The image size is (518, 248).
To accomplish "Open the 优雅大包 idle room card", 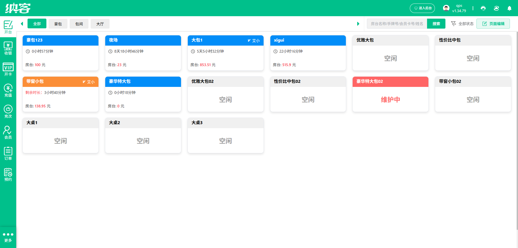I will (x=390, y=53).
